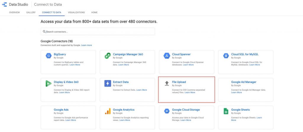Open Display & Video 360 Learn More
The width and height of the screenshot is (303, 132).
[x=64, y=92]
